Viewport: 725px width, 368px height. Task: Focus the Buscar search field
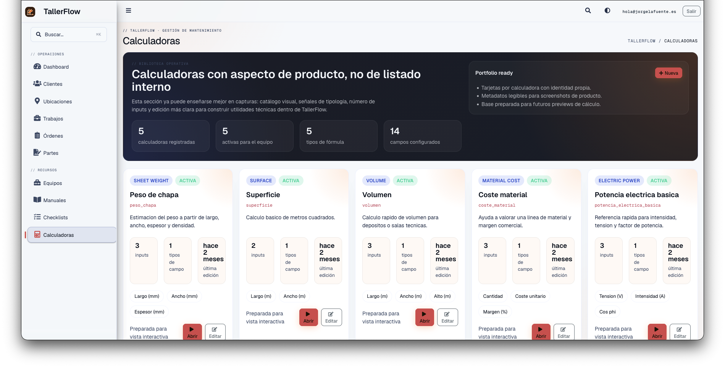[x=69, y=34]
